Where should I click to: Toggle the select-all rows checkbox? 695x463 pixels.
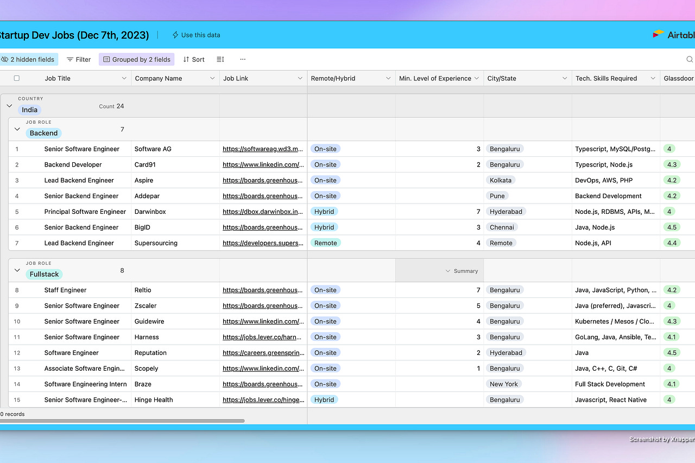pos(16,78)
